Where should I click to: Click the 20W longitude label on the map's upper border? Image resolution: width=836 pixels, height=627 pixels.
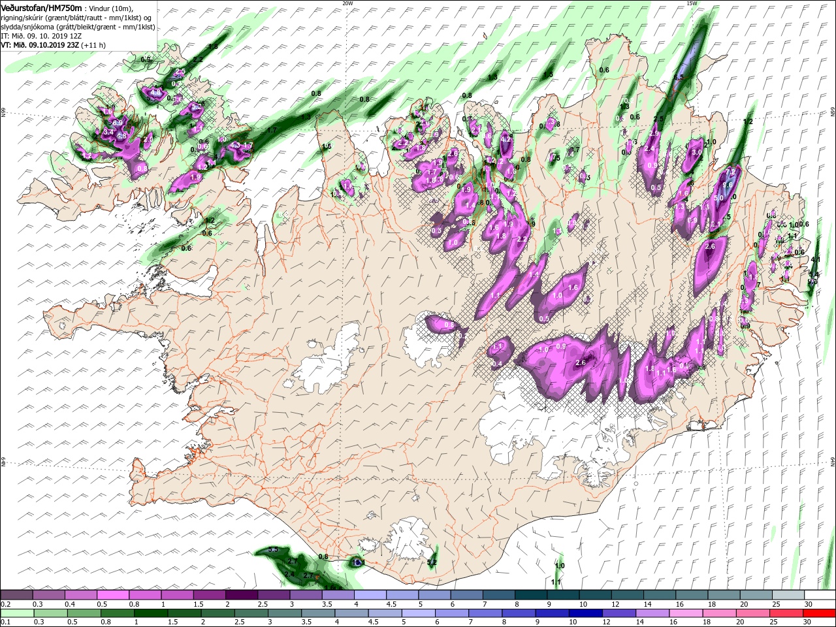[x=347, y=3]
